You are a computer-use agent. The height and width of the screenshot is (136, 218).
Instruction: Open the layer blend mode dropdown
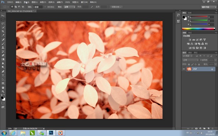click(x=190, y=60)
